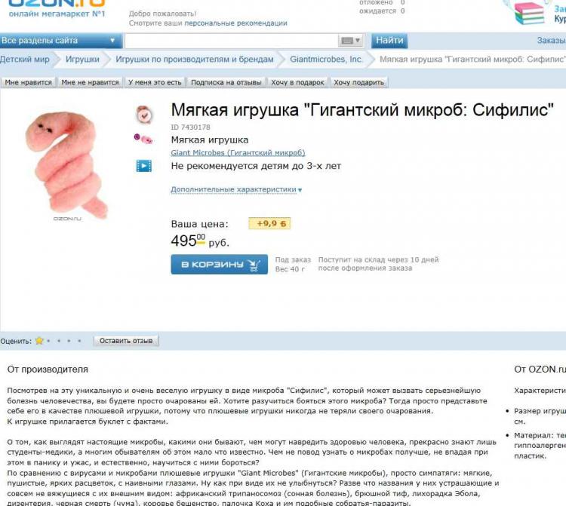Toggle the Мне не нравится button
This screenshot has width=566, height=506.
coord(90,83)
